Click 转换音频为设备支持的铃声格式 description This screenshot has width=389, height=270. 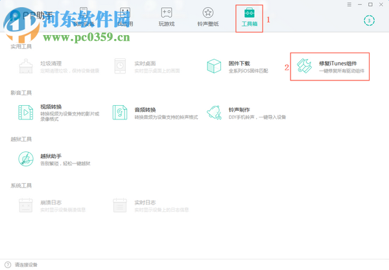166,117
